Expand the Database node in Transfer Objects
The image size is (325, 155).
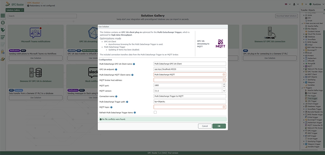pyautogui.click(x=304, y=37)
